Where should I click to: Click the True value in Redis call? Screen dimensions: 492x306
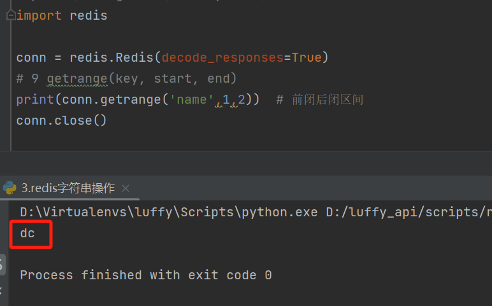pyautogui.click(x=307, y=57)
